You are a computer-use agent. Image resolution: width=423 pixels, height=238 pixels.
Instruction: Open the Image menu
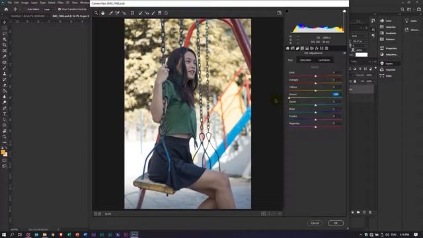click(25, 3)
